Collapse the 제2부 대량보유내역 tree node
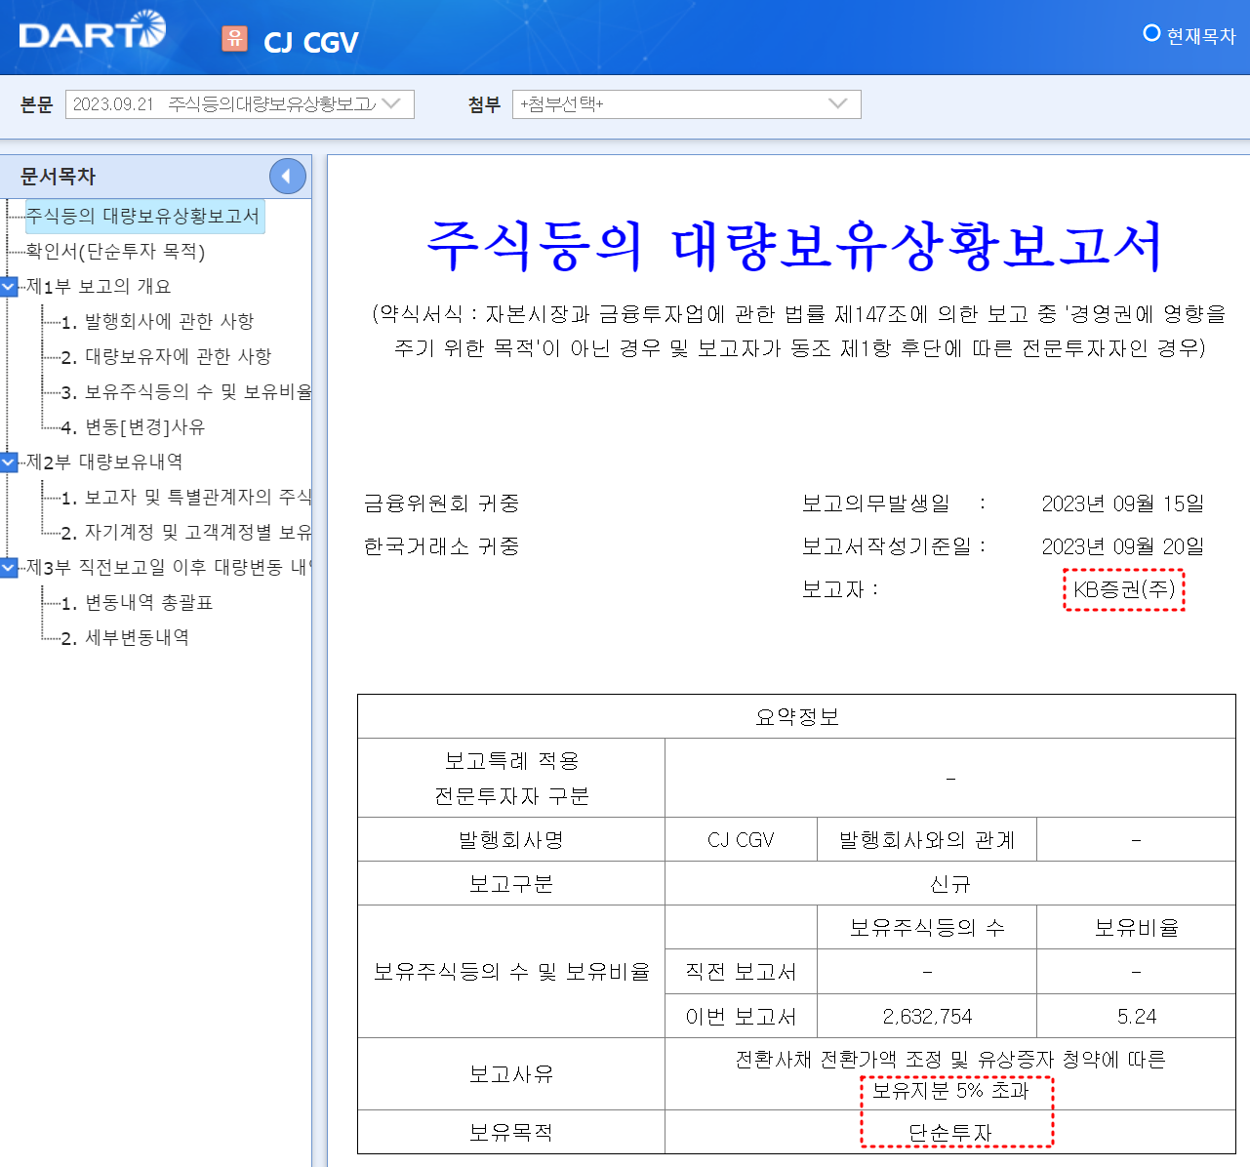The height and width of the screenshot is (1167, 1250). point(10,463)
